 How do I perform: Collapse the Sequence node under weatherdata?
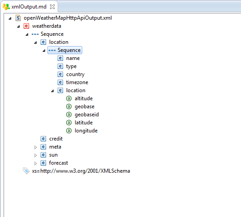point(27,34)
